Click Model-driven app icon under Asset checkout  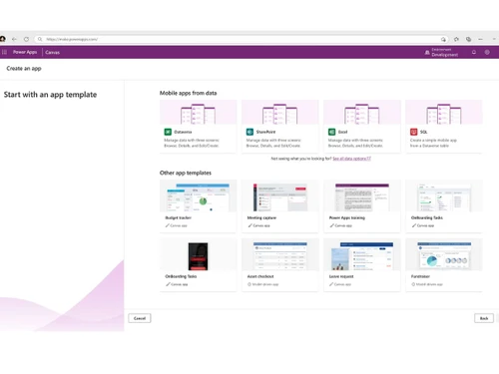pyautogui.click(x=249, y=284)
